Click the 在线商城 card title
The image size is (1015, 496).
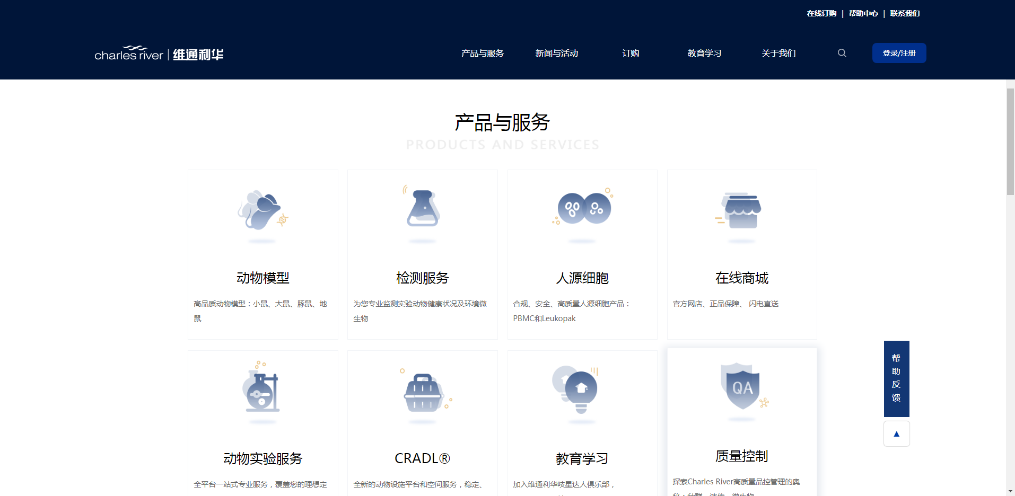coord(742,278)
